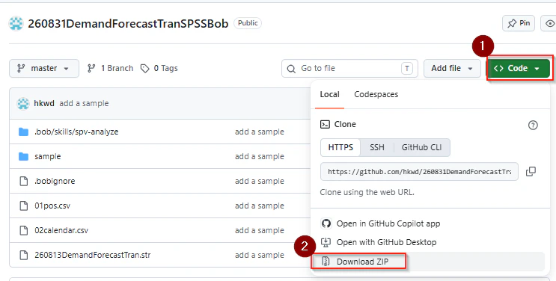Click the zip archive icon beside Download ZIP

[326, 262]
